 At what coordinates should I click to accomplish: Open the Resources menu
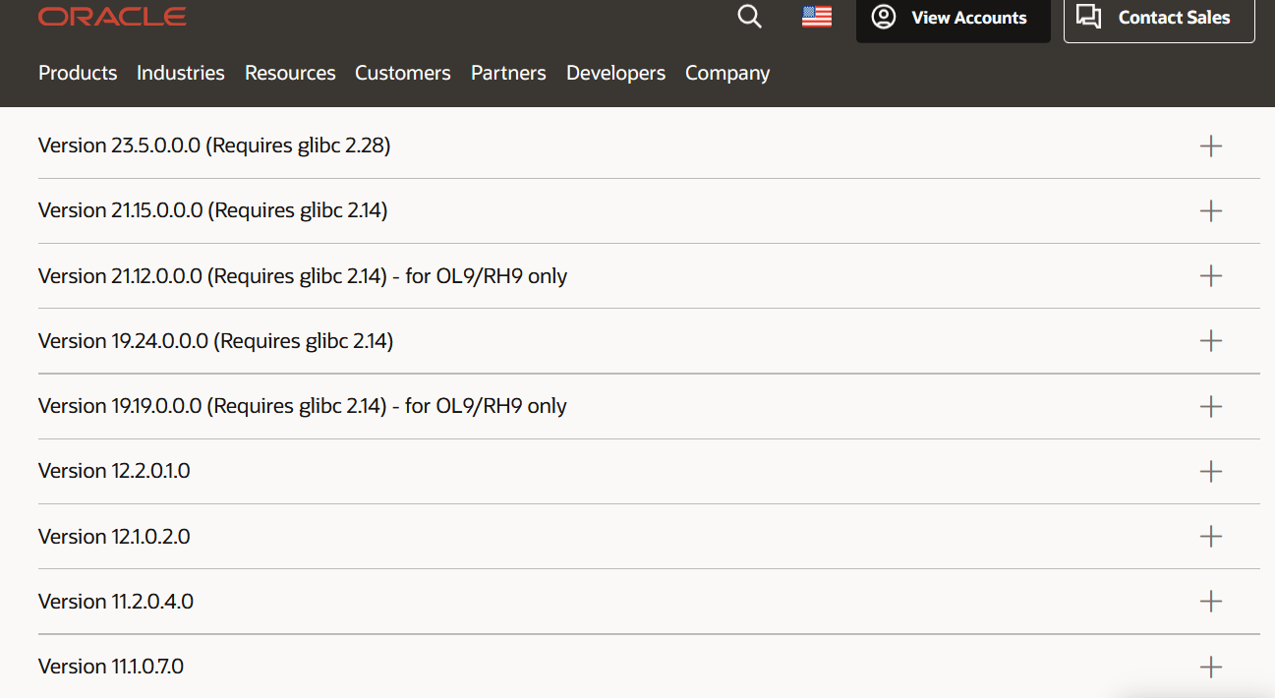(x=290, y=73)
